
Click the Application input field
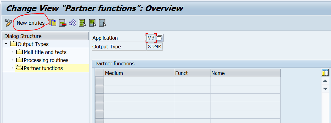(151, 38)
